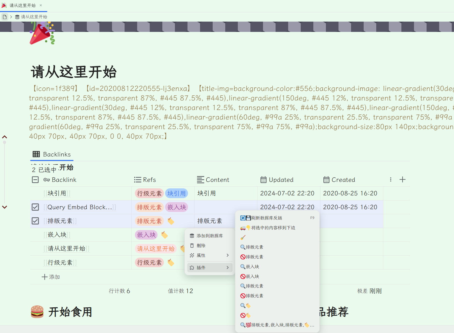The height and width of the screenshot is (333, 454).
Task: Click the blue 块引用 tag in Refs
Action: [176, 193]
